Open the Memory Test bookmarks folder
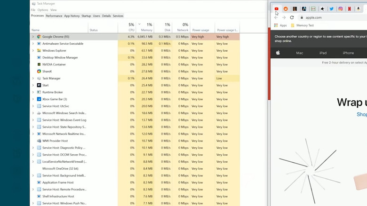This screenshot has width=367, height=206. (x=305, y=25)
